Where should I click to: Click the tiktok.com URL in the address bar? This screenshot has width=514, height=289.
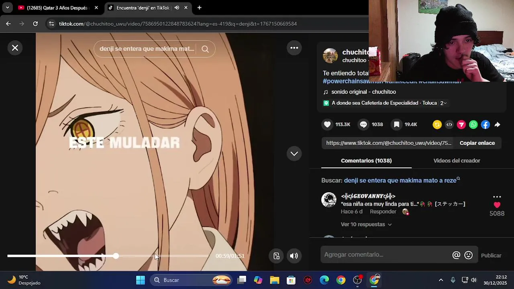(x=178, y=24)
